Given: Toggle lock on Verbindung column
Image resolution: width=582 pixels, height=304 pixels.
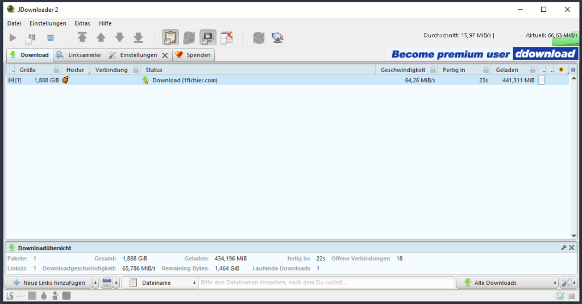Looking at the screenshot, I should [x=136, y=69].
